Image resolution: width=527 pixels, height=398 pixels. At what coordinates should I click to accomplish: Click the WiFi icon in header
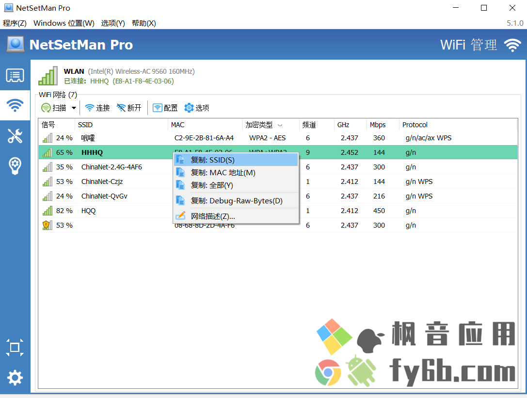[x=512, y=45]
